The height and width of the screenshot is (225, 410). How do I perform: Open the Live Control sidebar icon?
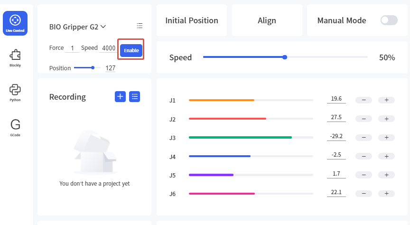pyautogui.click(x=15, y=23)
